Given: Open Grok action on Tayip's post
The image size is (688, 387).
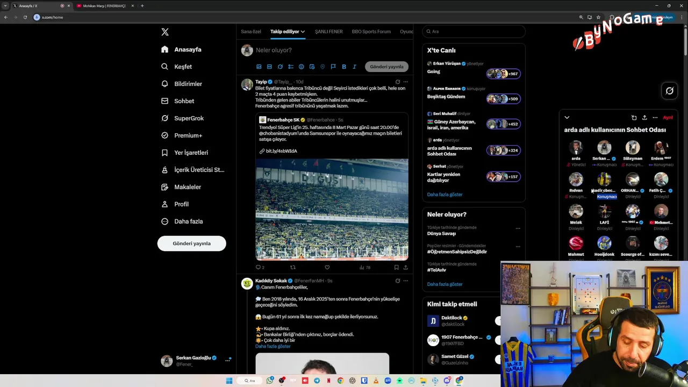Looking at the screenshot, I should pyautogui.click(x=398, y=82).
